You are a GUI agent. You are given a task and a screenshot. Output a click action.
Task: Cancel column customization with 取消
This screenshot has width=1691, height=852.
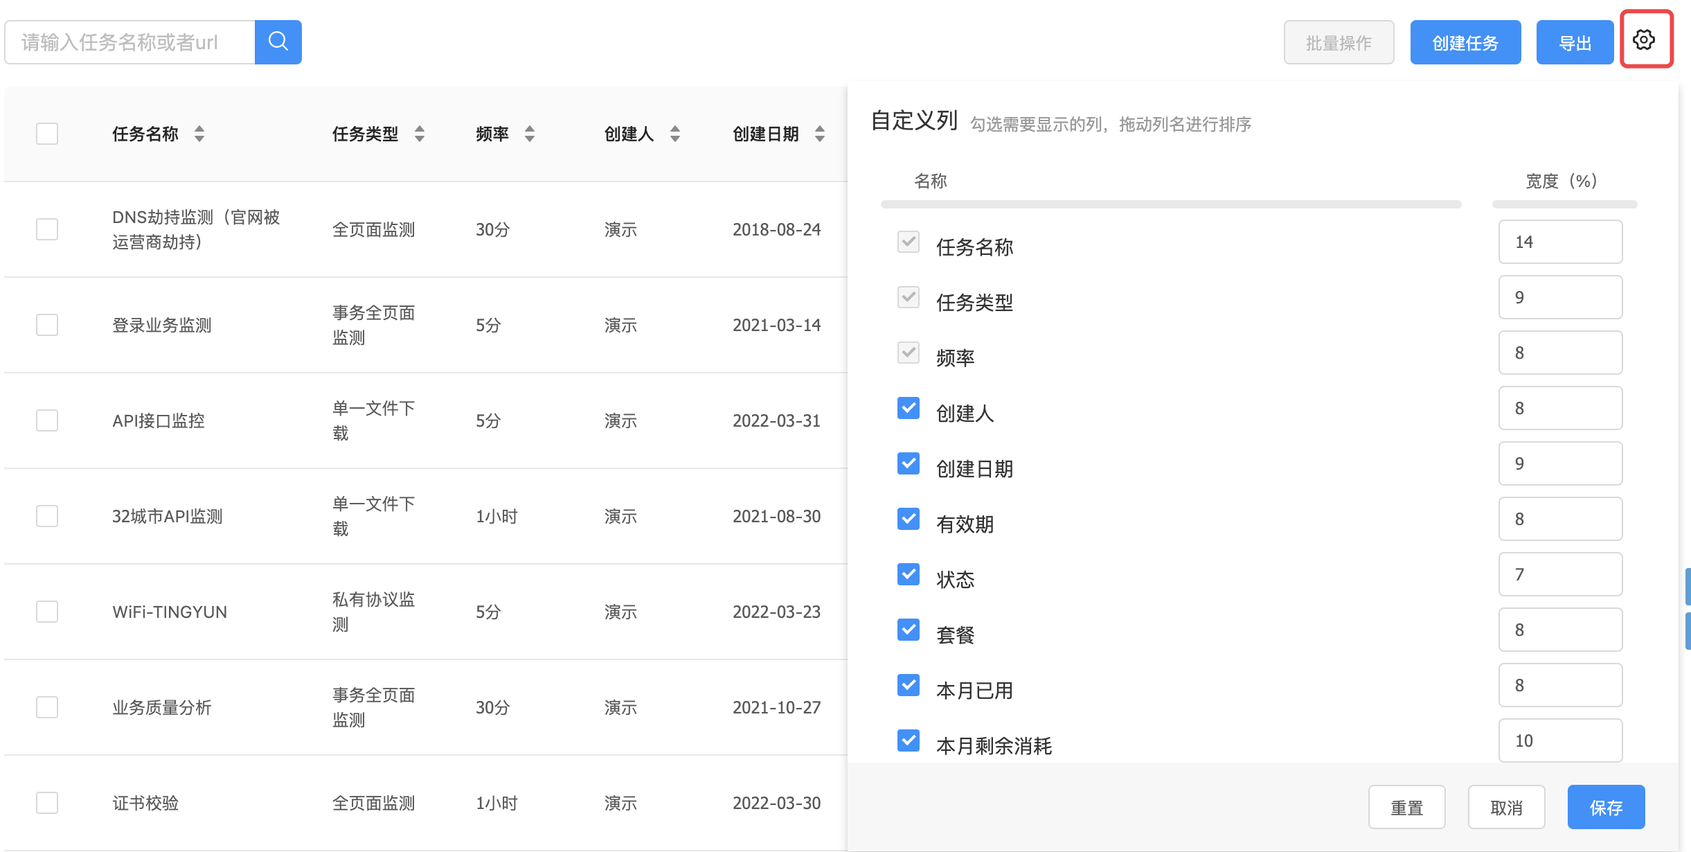coord(1506,807)
